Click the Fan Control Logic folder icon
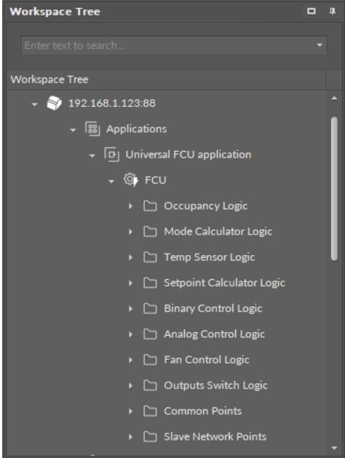Image resolution: width=345 pixels, height=458 pixels. pos(150,360)
